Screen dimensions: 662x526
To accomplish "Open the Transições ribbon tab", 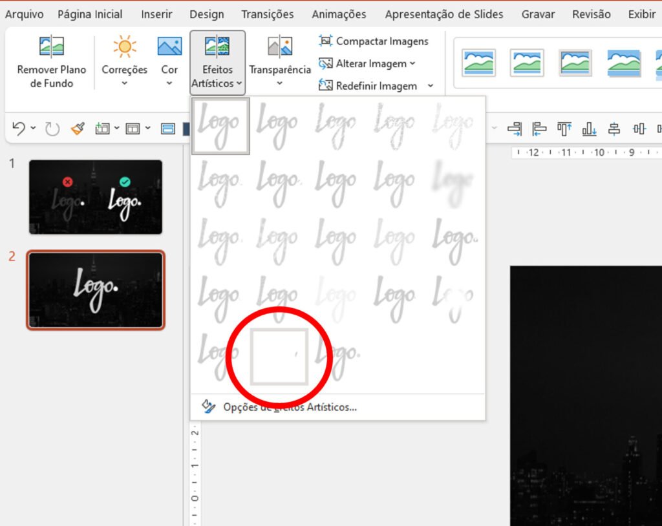I will tap(267, 14).
